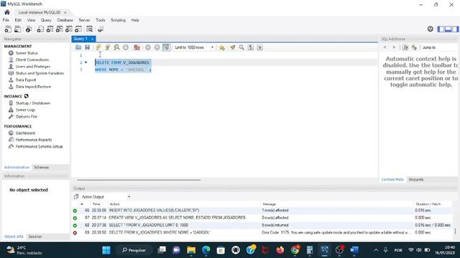Click the create new table icon
Viewport: 460px width, 258px height.
pyautogui.click(x=50, y=29)
